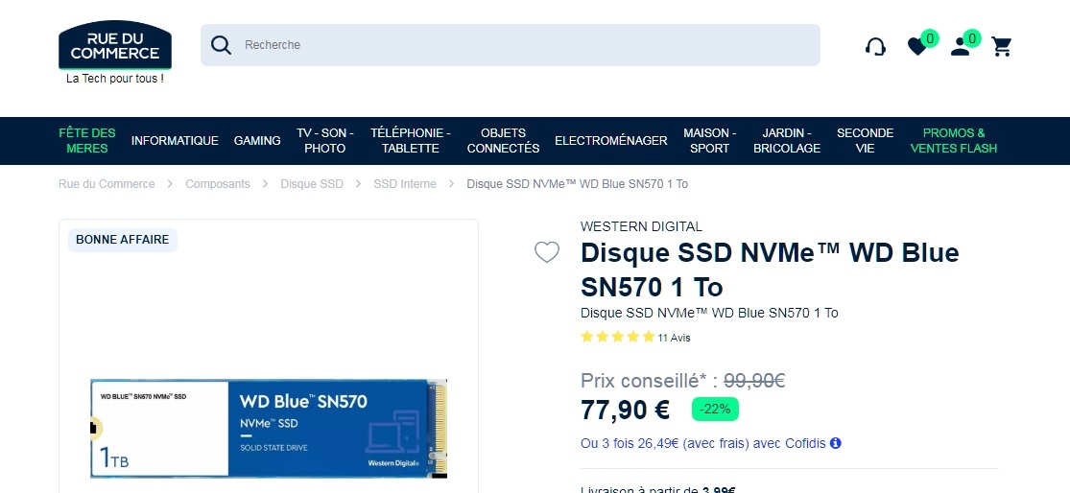Click current breadcrumb Disque SSD NVMe WD Blue
Image resolution: width=1070 pixels, height=493 pixels.
[578, 184]
